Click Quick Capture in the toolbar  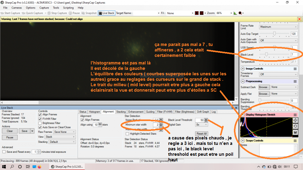pos(32,13)
